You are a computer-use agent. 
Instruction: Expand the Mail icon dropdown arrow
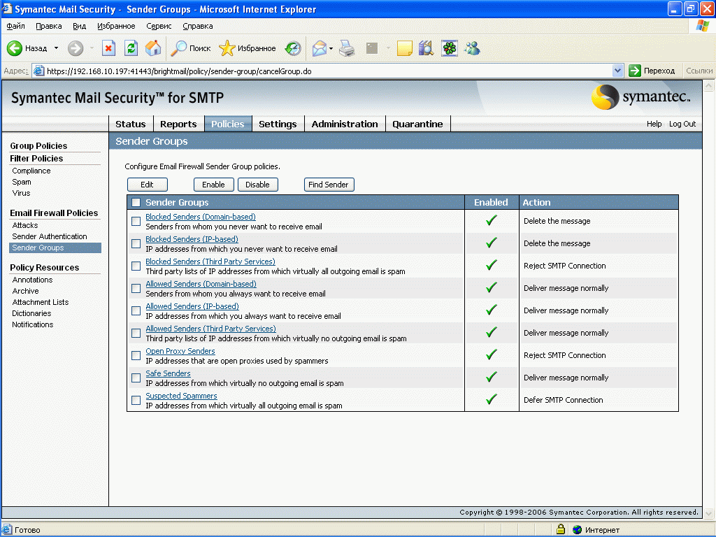point(331,48)
